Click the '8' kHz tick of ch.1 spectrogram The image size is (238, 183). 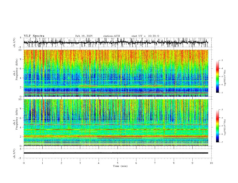coord(21,59)
